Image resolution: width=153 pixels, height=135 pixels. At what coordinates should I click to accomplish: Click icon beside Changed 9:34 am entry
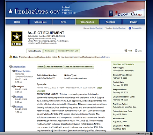coord(13,96)
